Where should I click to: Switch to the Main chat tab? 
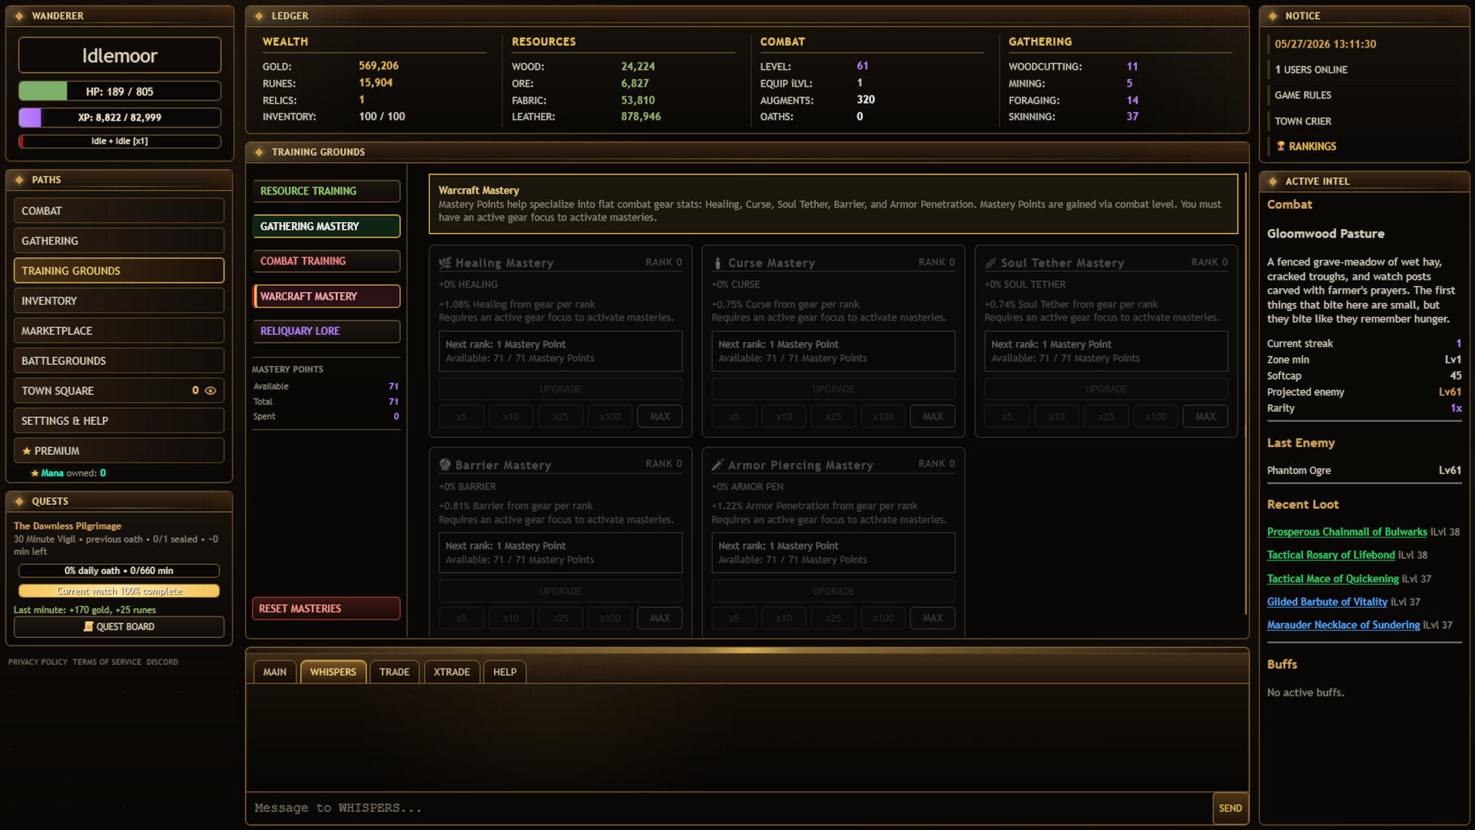tap(275, 672)
